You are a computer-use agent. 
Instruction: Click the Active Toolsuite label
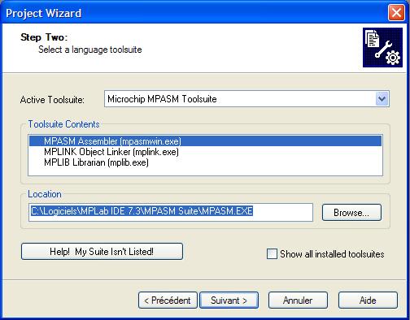pos(52,100)
